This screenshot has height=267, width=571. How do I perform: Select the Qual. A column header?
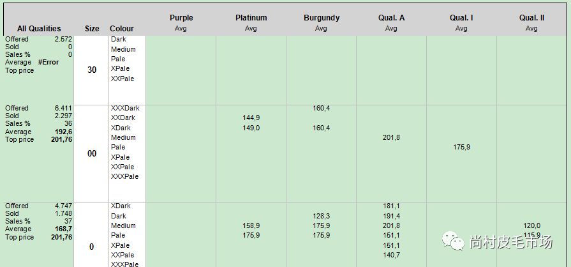pyautogui.click(x=391, y=18)
